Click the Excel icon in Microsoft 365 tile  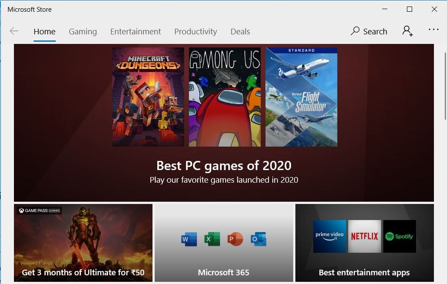coord(212,239)
